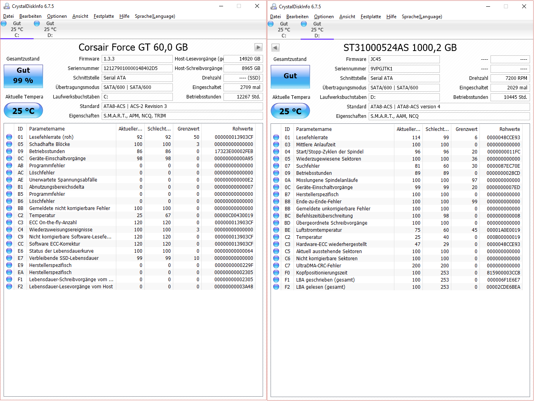Click next-disk arrow in left window
The height and width of the screenshot is (401, 534).
coord(258,47)
